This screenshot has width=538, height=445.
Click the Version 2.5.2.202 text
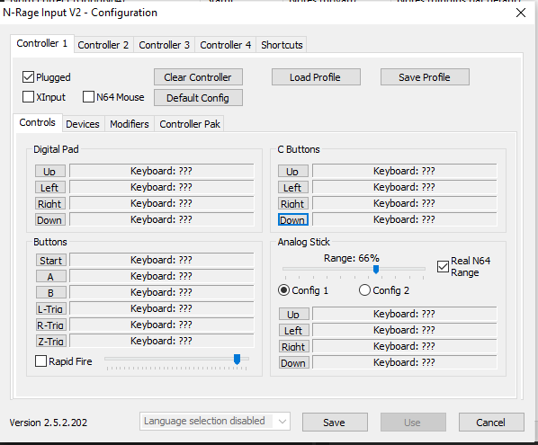tap(49, 423)
